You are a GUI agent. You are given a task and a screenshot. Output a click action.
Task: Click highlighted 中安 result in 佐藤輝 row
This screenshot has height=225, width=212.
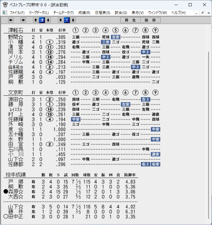pyautogui.click(x=76, y=119)
